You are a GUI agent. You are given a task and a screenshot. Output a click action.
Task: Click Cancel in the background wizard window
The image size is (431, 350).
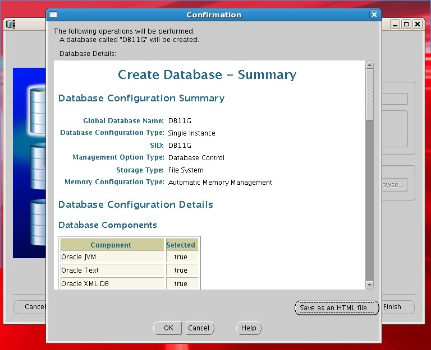pos(30,307)
